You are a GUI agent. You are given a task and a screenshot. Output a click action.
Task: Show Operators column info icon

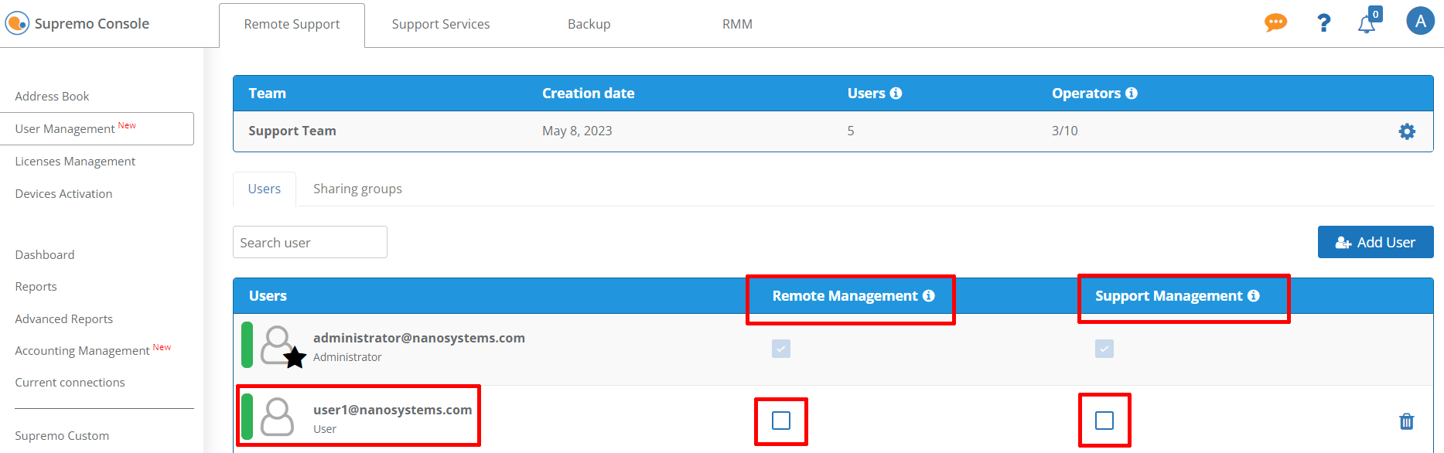point(1132,94)
